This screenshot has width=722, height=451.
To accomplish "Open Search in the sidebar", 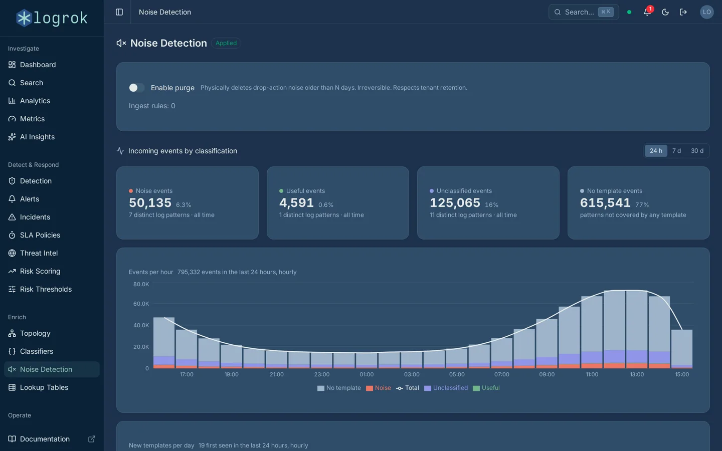I will point(52,83).
